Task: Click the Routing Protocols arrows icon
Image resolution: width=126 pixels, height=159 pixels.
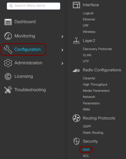Action: pos(76,118)
